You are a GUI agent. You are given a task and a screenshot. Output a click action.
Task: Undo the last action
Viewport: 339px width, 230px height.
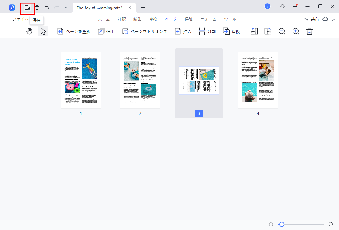coord(47,7)
